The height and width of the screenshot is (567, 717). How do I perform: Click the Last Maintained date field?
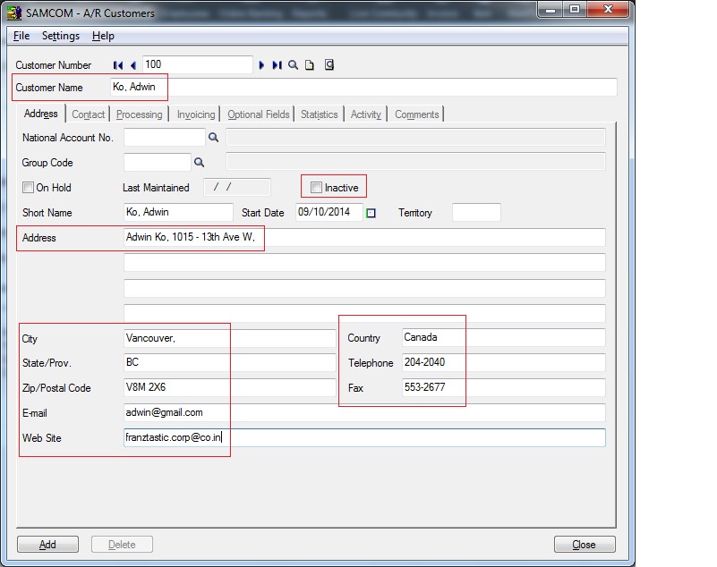tap(237, 187)
